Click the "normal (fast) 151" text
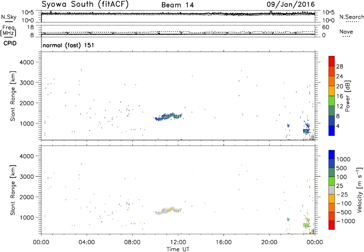 (x=69, y=45)
